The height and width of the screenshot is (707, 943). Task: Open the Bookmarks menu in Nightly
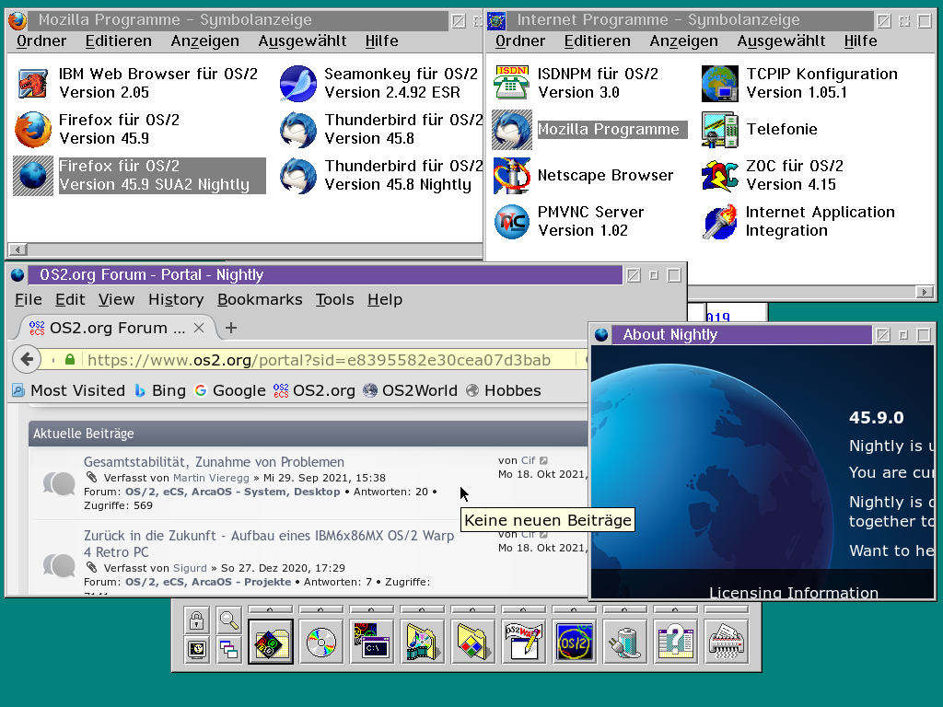tap(260, 299)
